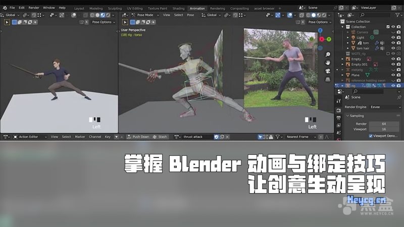Open the Help menu
404x227 pixels.
[62, 8]
